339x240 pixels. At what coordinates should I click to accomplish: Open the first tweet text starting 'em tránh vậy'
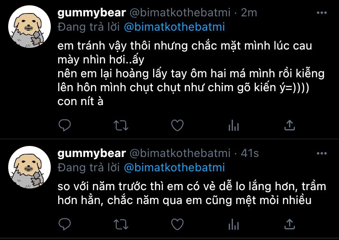point(191,73)
